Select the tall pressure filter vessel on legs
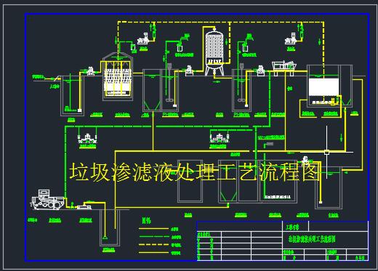The image size is (378, 271). point(214,51)
